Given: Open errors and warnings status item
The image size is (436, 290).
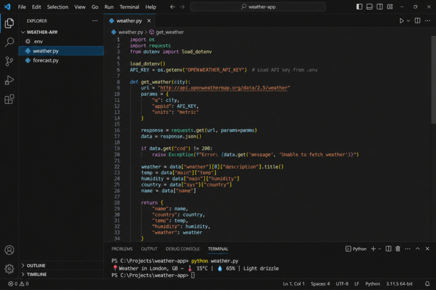Looking at the screenshot, I should click(18, 284).
